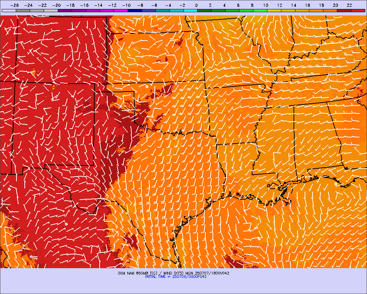Select the blue swatch between -8 and -6
Screen dimensions: 367x294
pyautogui.click(x=148, y=10)
